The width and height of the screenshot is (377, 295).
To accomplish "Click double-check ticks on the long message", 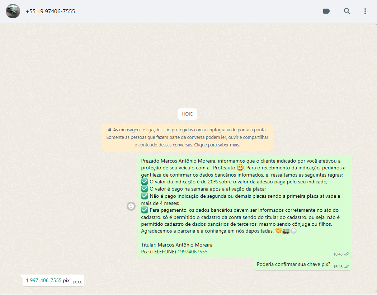I will [347, 254].
